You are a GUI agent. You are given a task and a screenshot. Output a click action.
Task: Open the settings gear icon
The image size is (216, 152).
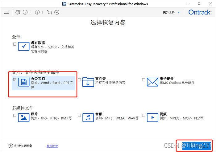18,12
